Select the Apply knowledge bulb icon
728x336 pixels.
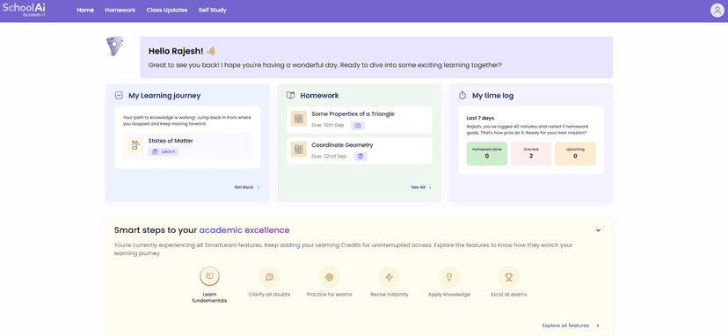pyautogui.click(x=449, y=277)
